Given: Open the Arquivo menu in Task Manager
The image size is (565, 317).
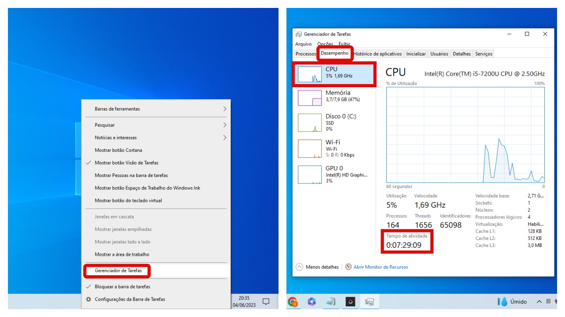Looking at the screenshot, I should (303, 44).
